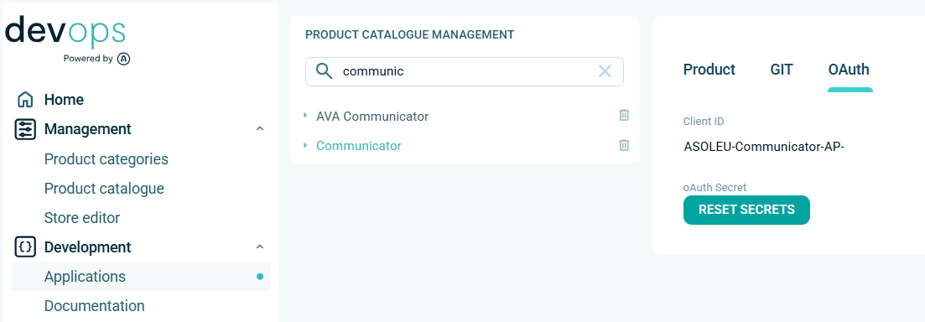Switch to the GIT tab
The image size is (925, 322).
point(782,70)
